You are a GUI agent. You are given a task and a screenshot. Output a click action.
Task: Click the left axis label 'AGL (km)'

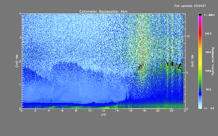pyautogui.click(x=17, y=61)
